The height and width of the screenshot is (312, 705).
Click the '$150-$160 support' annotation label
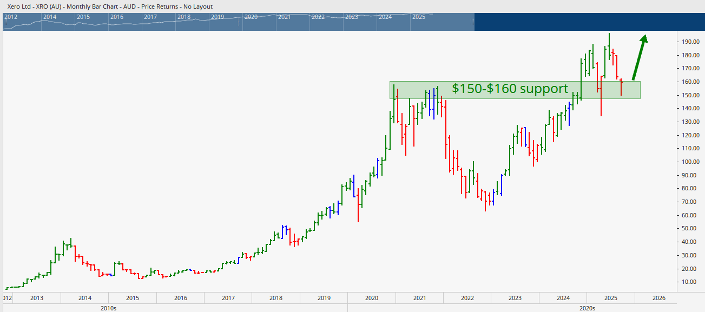(510, 89)
